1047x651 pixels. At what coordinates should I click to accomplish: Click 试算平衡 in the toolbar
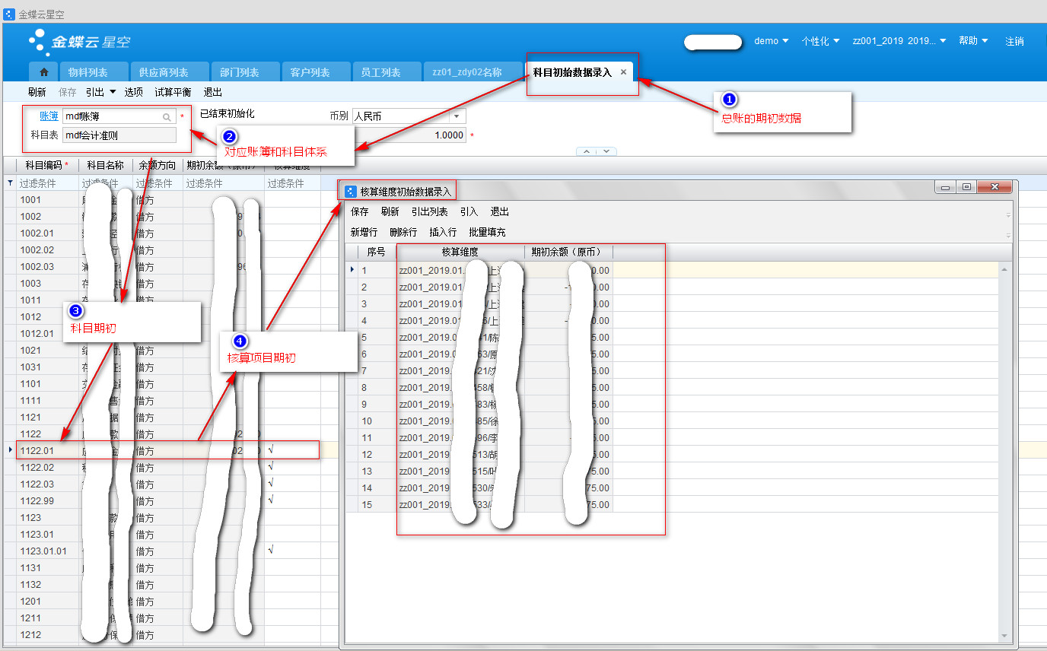[173, 92]
